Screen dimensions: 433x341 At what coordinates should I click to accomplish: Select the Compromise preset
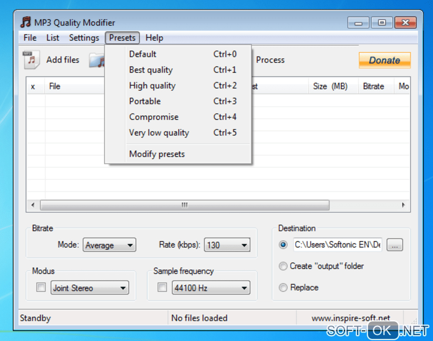click(x=178, y=117)
